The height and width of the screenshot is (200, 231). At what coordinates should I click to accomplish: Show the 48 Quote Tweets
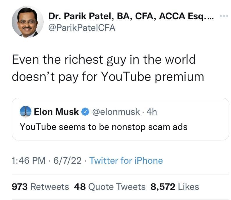coord(109,187)
